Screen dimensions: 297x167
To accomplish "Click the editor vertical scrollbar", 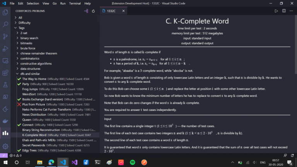I will pos(296,45).
